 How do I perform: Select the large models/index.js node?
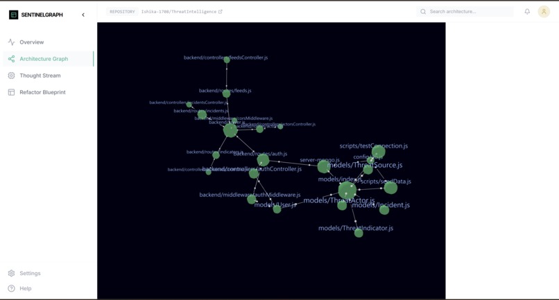pyautogui.click(x=347, y=191)
